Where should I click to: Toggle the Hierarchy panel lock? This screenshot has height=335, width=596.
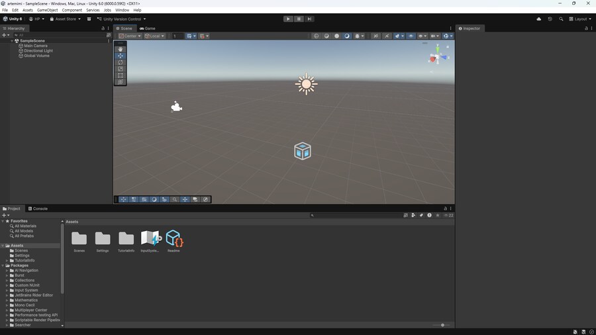click(x=103, y=28)
